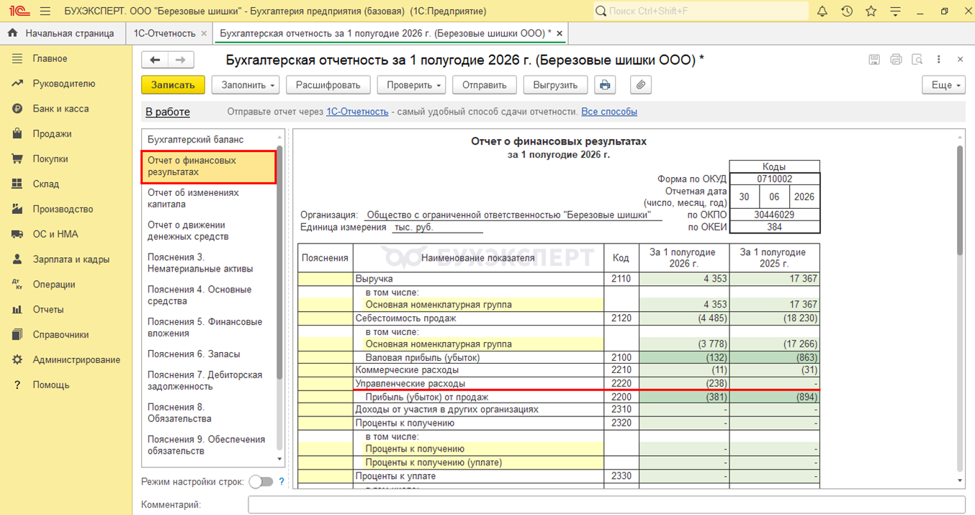This screenshot has width=975, height=515.
Task: Open the history clock icon
Action: 847,12
